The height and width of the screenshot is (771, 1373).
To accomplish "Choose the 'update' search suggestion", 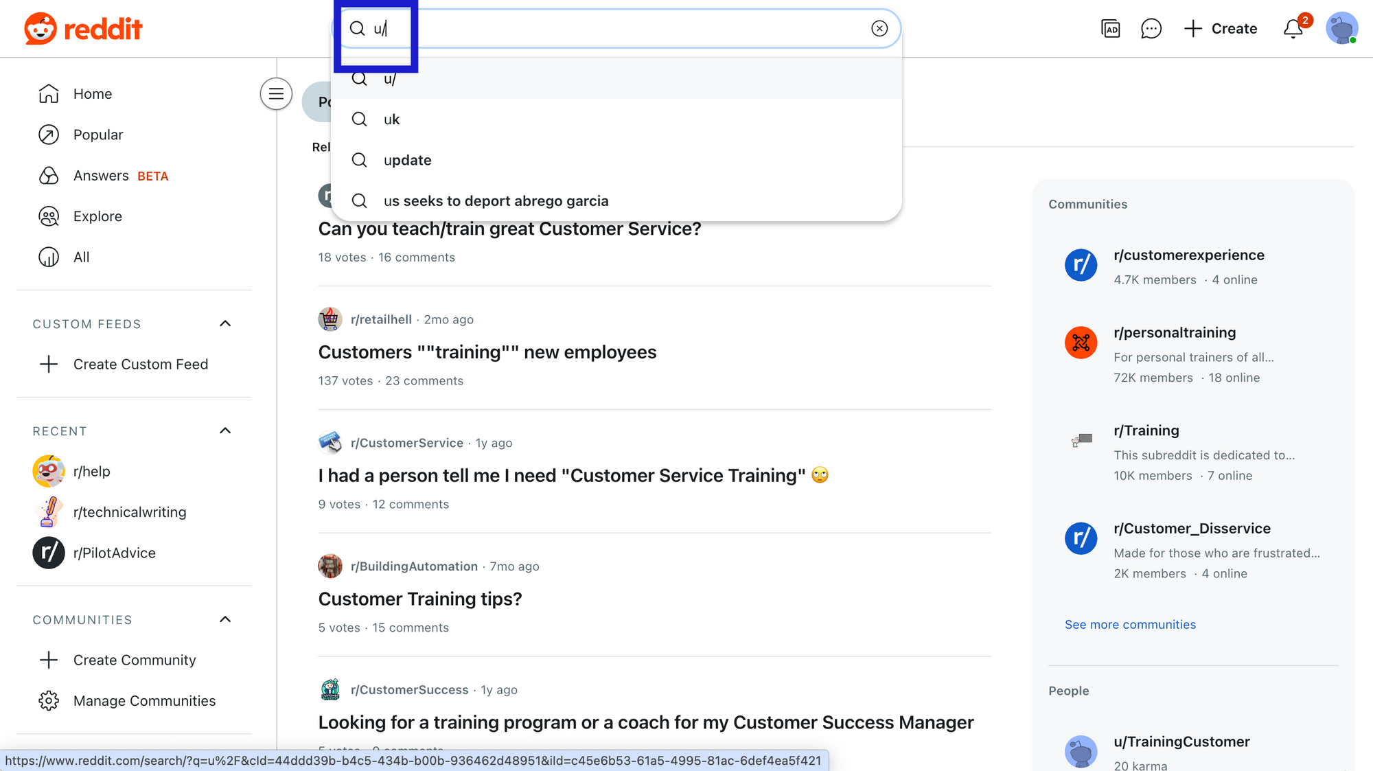I will pos(407,159).
